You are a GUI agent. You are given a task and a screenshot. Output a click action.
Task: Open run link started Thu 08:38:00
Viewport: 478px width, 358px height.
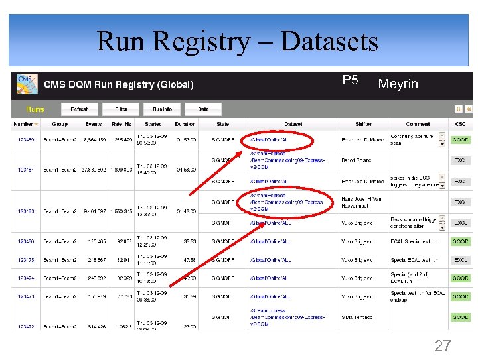[26, 296]
